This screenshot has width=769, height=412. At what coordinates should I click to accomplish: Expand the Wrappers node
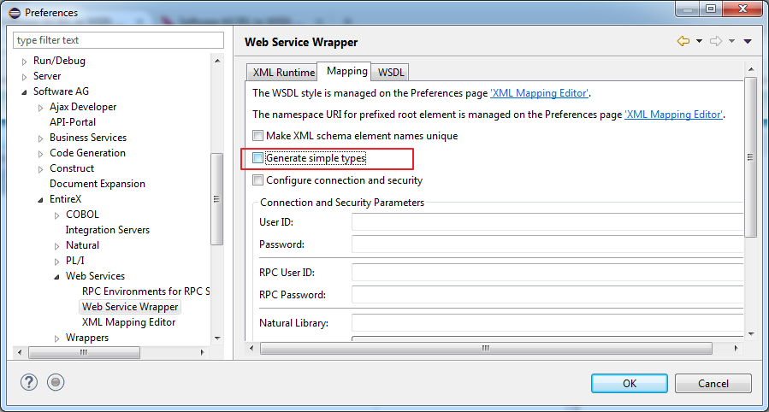(x=57, y=338)
